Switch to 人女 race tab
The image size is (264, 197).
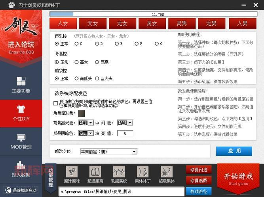63,23
